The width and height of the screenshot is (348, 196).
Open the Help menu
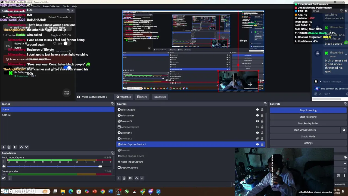pos(74,6)
